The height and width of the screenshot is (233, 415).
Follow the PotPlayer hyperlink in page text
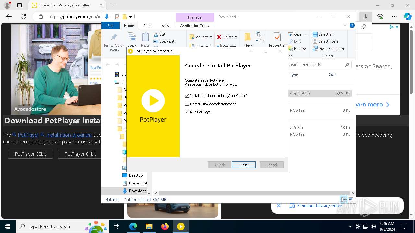tap(28, 135)
